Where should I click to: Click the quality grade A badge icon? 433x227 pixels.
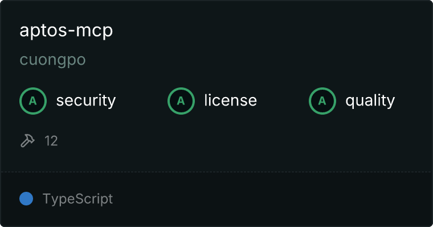click(322, 100)
